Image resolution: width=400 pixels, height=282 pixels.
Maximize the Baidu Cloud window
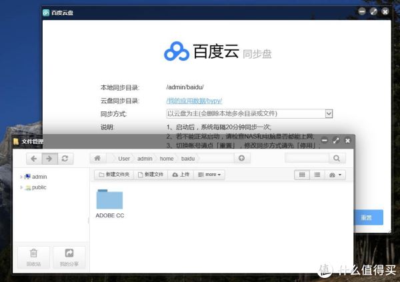coord(373,11)
